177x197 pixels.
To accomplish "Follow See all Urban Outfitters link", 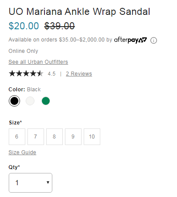I will (38, 62).
